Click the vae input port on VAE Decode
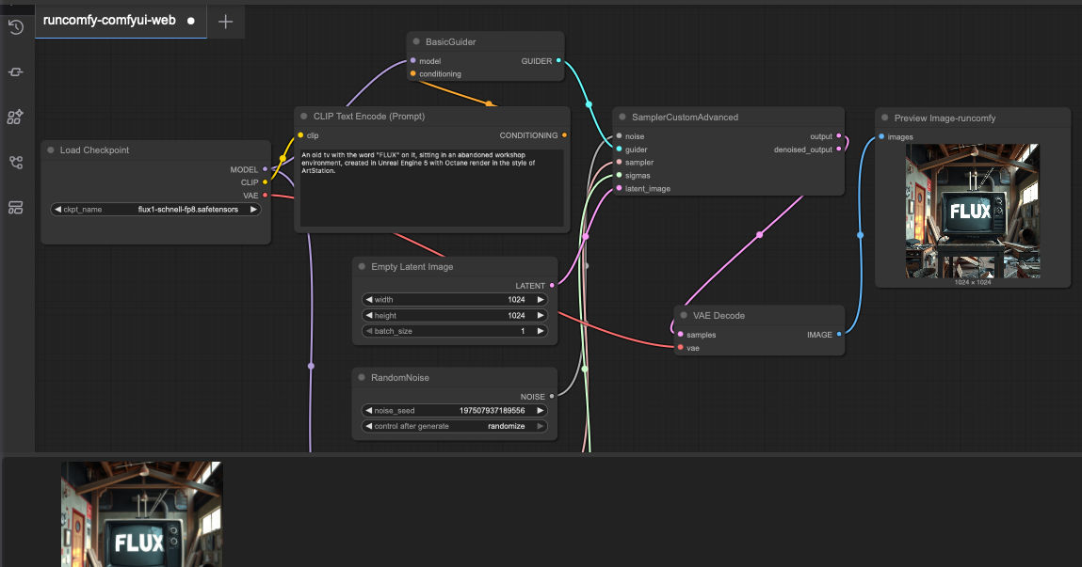 click(x=681, y=348)
